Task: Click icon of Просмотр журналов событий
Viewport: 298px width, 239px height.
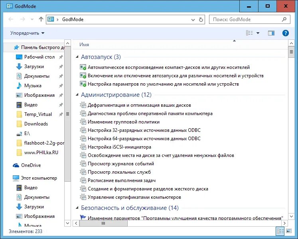Action: pyautogui.click(x=83, y=163)
